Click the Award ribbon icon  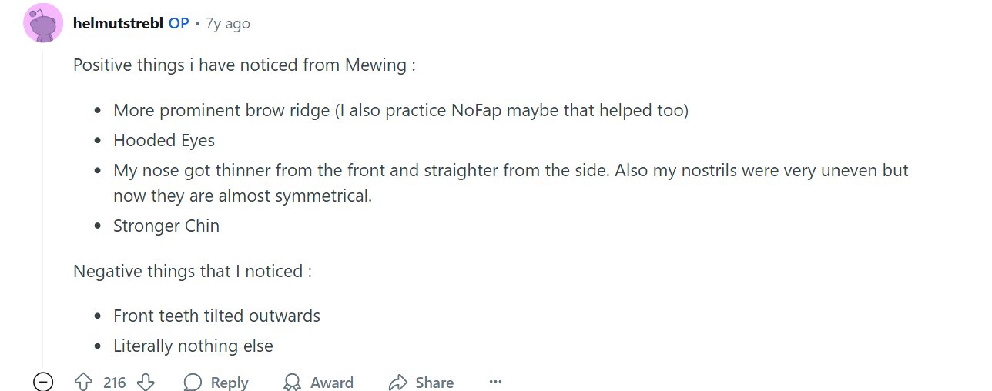pyautogui.click(x=293, y=383)
